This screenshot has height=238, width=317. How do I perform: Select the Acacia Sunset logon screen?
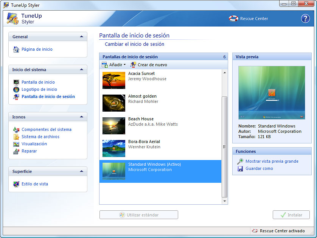point(160,81)
